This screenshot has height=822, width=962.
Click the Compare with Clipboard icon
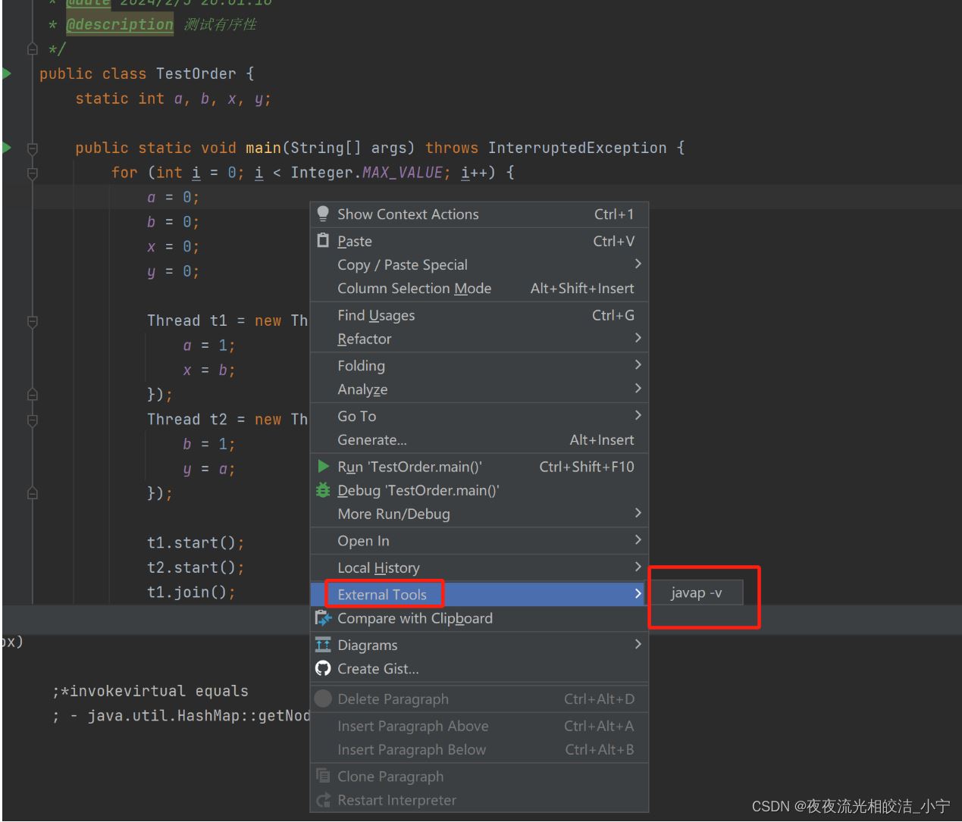click(323, 618)
